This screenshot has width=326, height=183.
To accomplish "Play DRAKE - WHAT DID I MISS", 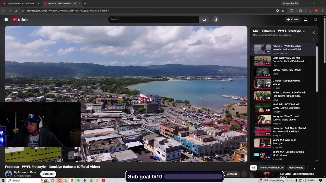I will [x=283, y=72].
